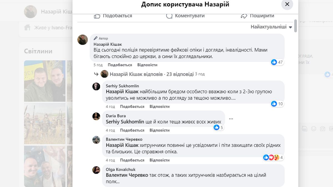Select the emoji smiley icon in the comment box
333x187 pixels.
coord(314,129)
